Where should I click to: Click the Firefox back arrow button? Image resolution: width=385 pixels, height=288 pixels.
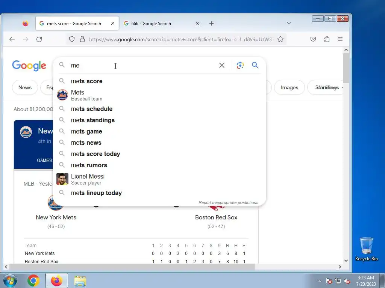(12, 39)
